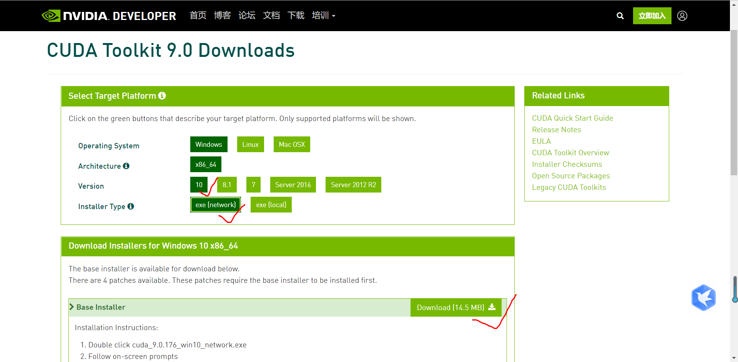Image resolution: width=738 pixels, height=362 pixels.
Task: Click the Follow on-screen prompts instruction line
Action: [x=133, y=356]
